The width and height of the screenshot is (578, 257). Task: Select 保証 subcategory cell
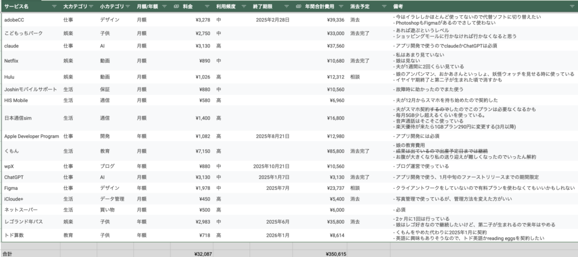pyautogui.click(x=115, y=89)
